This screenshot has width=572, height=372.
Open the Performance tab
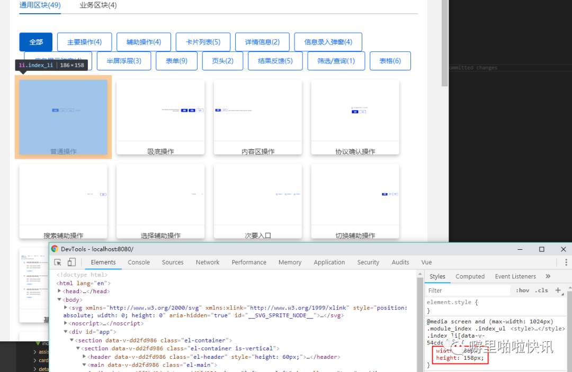point(249,262)
